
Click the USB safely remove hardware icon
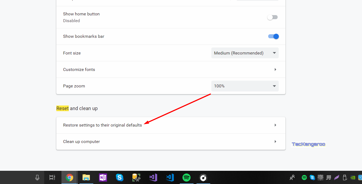tap(344, 178)
